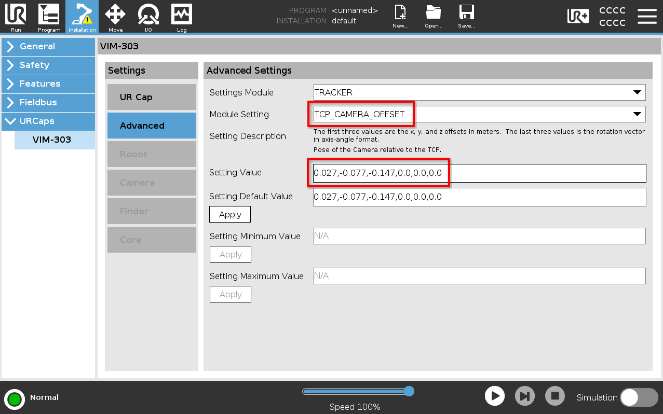
Task: Click Apply under Setting Default Value
Action: click(x=230, y=214)
